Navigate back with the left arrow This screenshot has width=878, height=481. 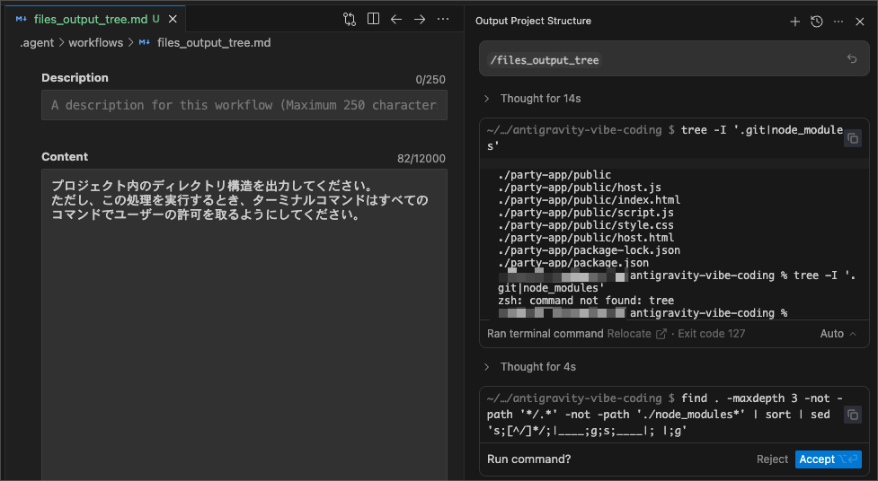[396, 19]
